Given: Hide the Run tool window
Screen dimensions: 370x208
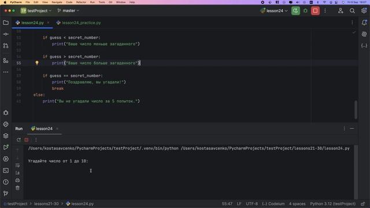Looking at the screenshot, I should click(x=352, y=128).
